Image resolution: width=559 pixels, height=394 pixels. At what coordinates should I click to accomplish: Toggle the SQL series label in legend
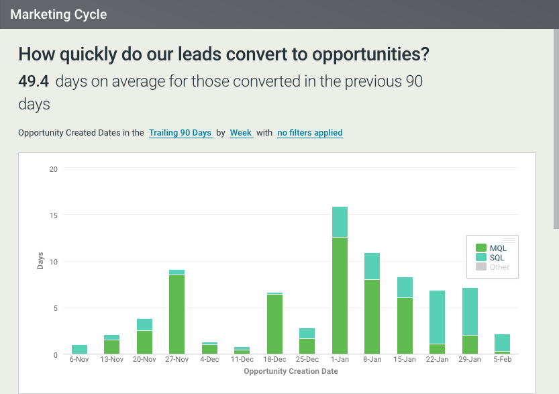[x=497, y=258]
